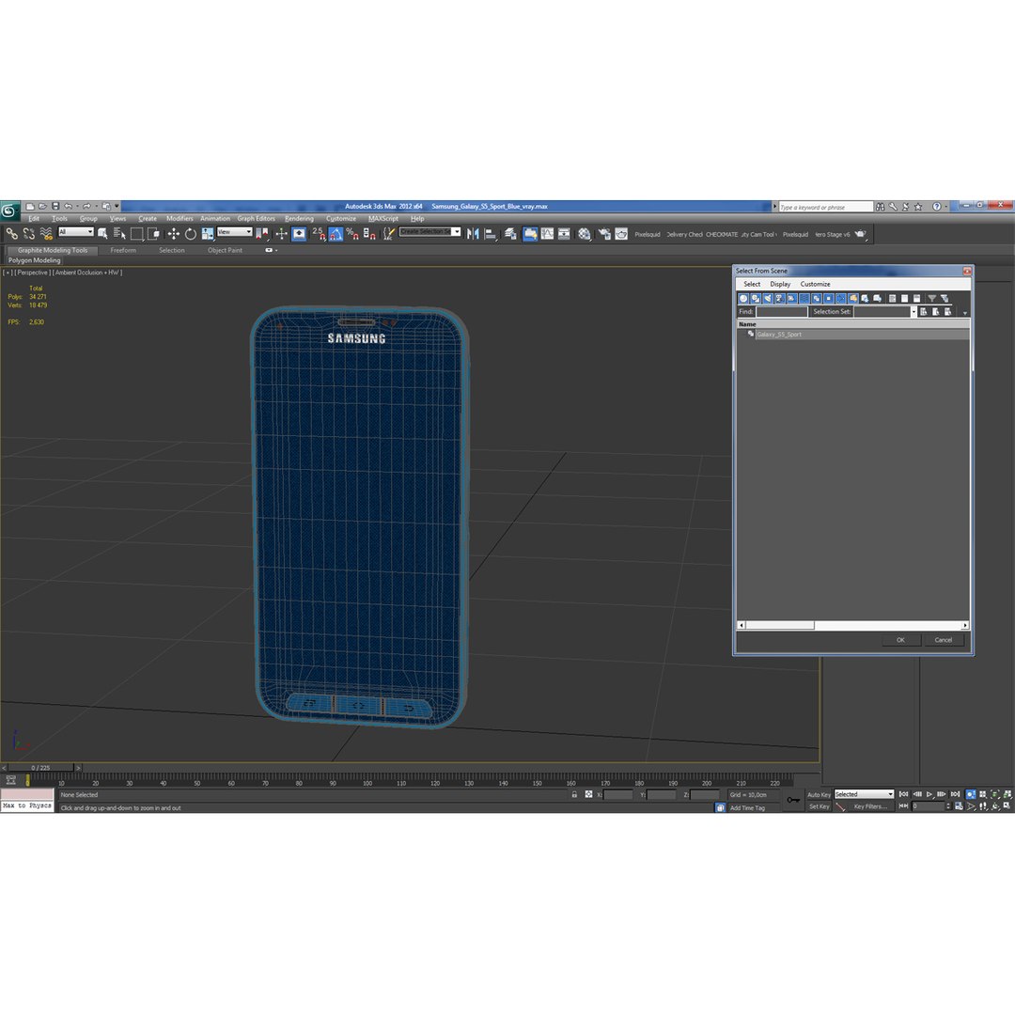
Task: Click the Play Animation button
Action: 929,794
